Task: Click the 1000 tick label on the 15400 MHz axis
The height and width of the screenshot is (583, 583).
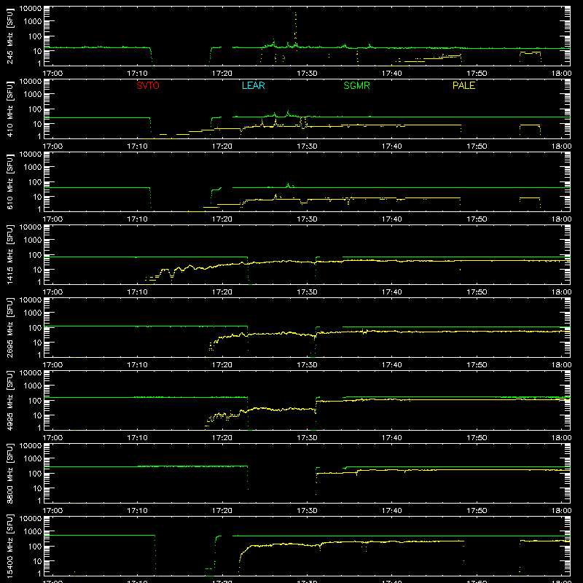Action: (x=33, y=532)
